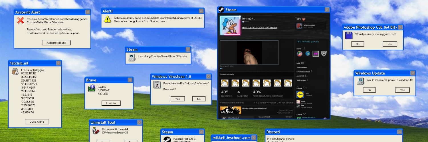Open the Arvioinnit 11 reviews link
The image size is (428, 142).
coord(302,76)
